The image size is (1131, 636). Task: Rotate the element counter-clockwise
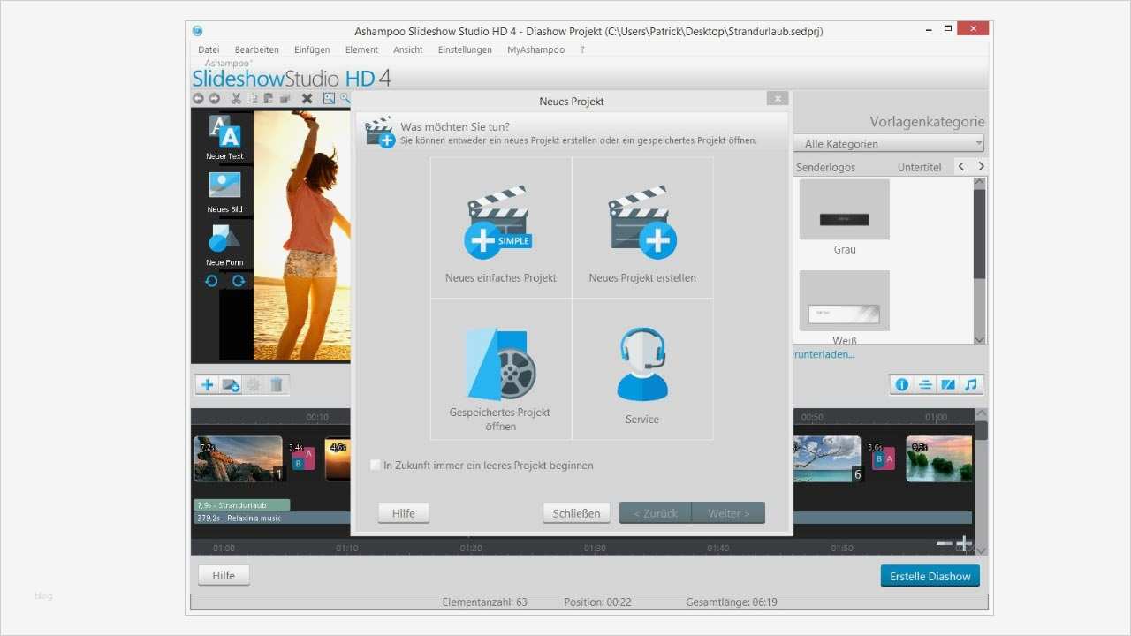pyautogui.click(x=212, y=281)
